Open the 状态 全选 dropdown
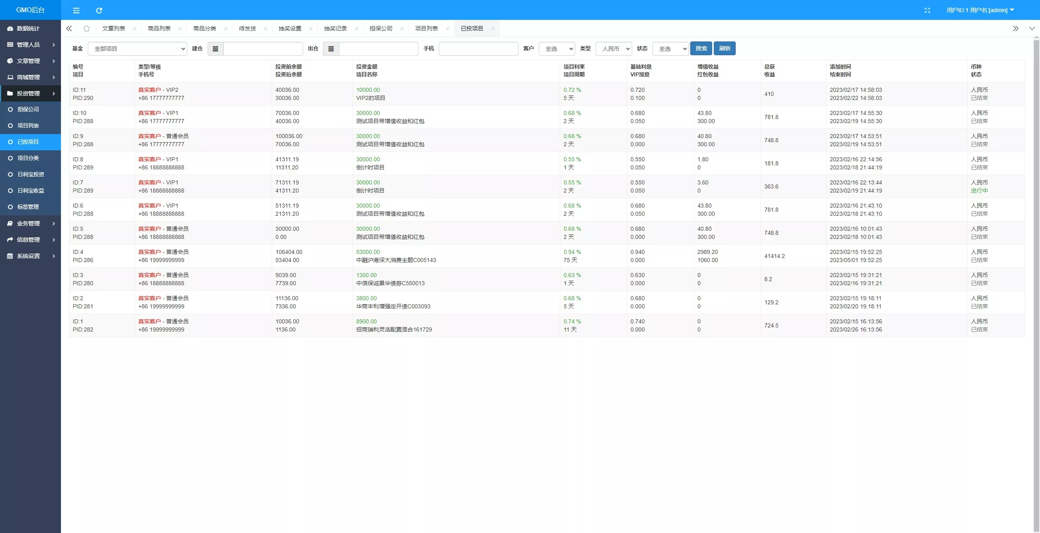 tap(671, 49)
